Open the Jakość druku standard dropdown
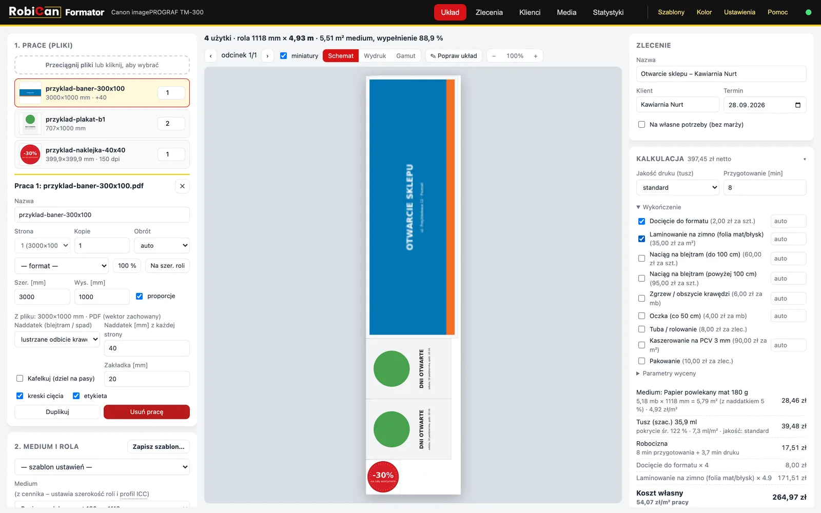Screen dimensions: 821x513 click(678, 188)
